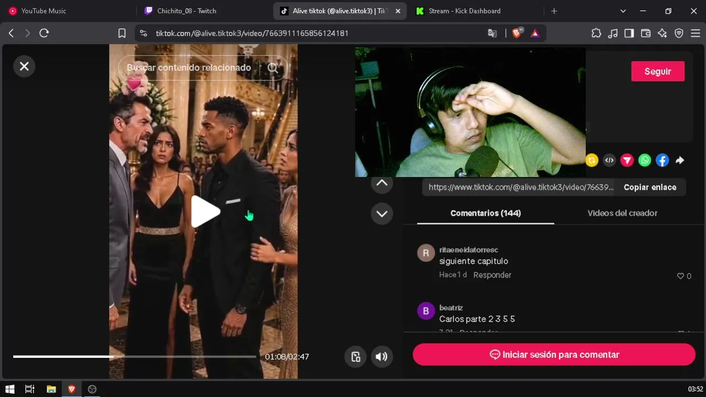Send video to friends via red icon
Viewport: 706px width, 397px height.
tap(627, 160)
